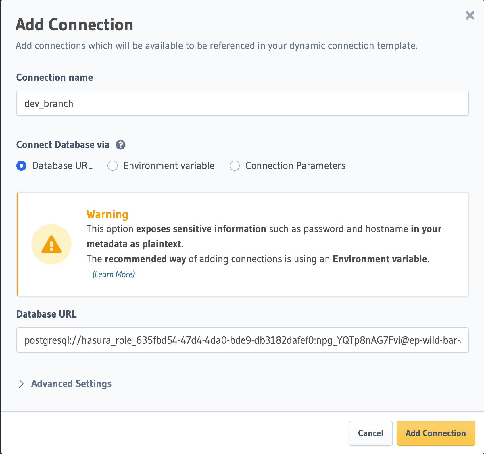
Task: Click the chevron next to Advanced Settings
Action: tap(21, 384)
